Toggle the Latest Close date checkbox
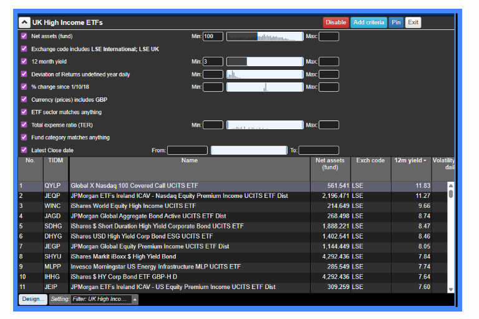Viewport: 479px width, 319px height. click(24, 150)
